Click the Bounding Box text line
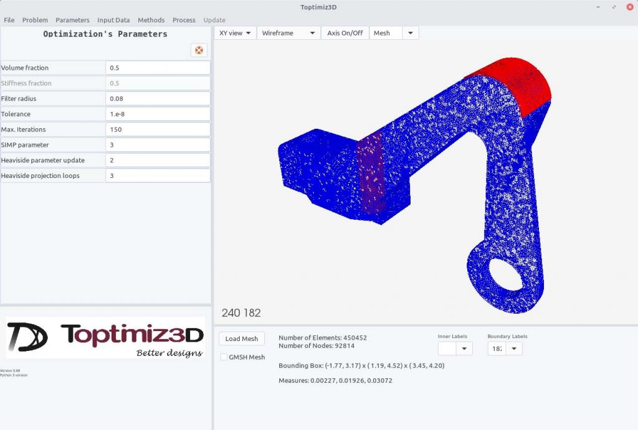 pyautogui.click(x=361, y=365)
